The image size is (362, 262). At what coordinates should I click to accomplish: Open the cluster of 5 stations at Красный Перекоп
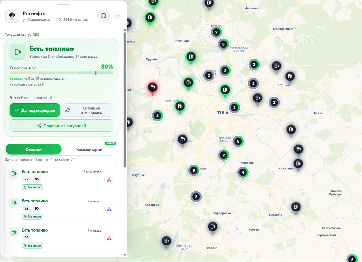click(238, 141)
